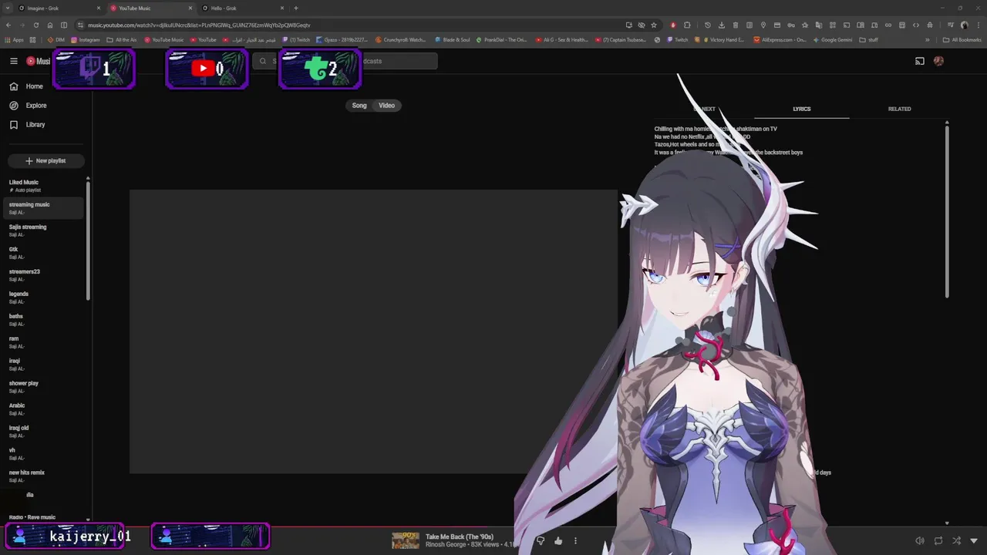Viewport: 987px width, 555px height.
Task: Open the streaming music playlist
Action: point(43,208)
